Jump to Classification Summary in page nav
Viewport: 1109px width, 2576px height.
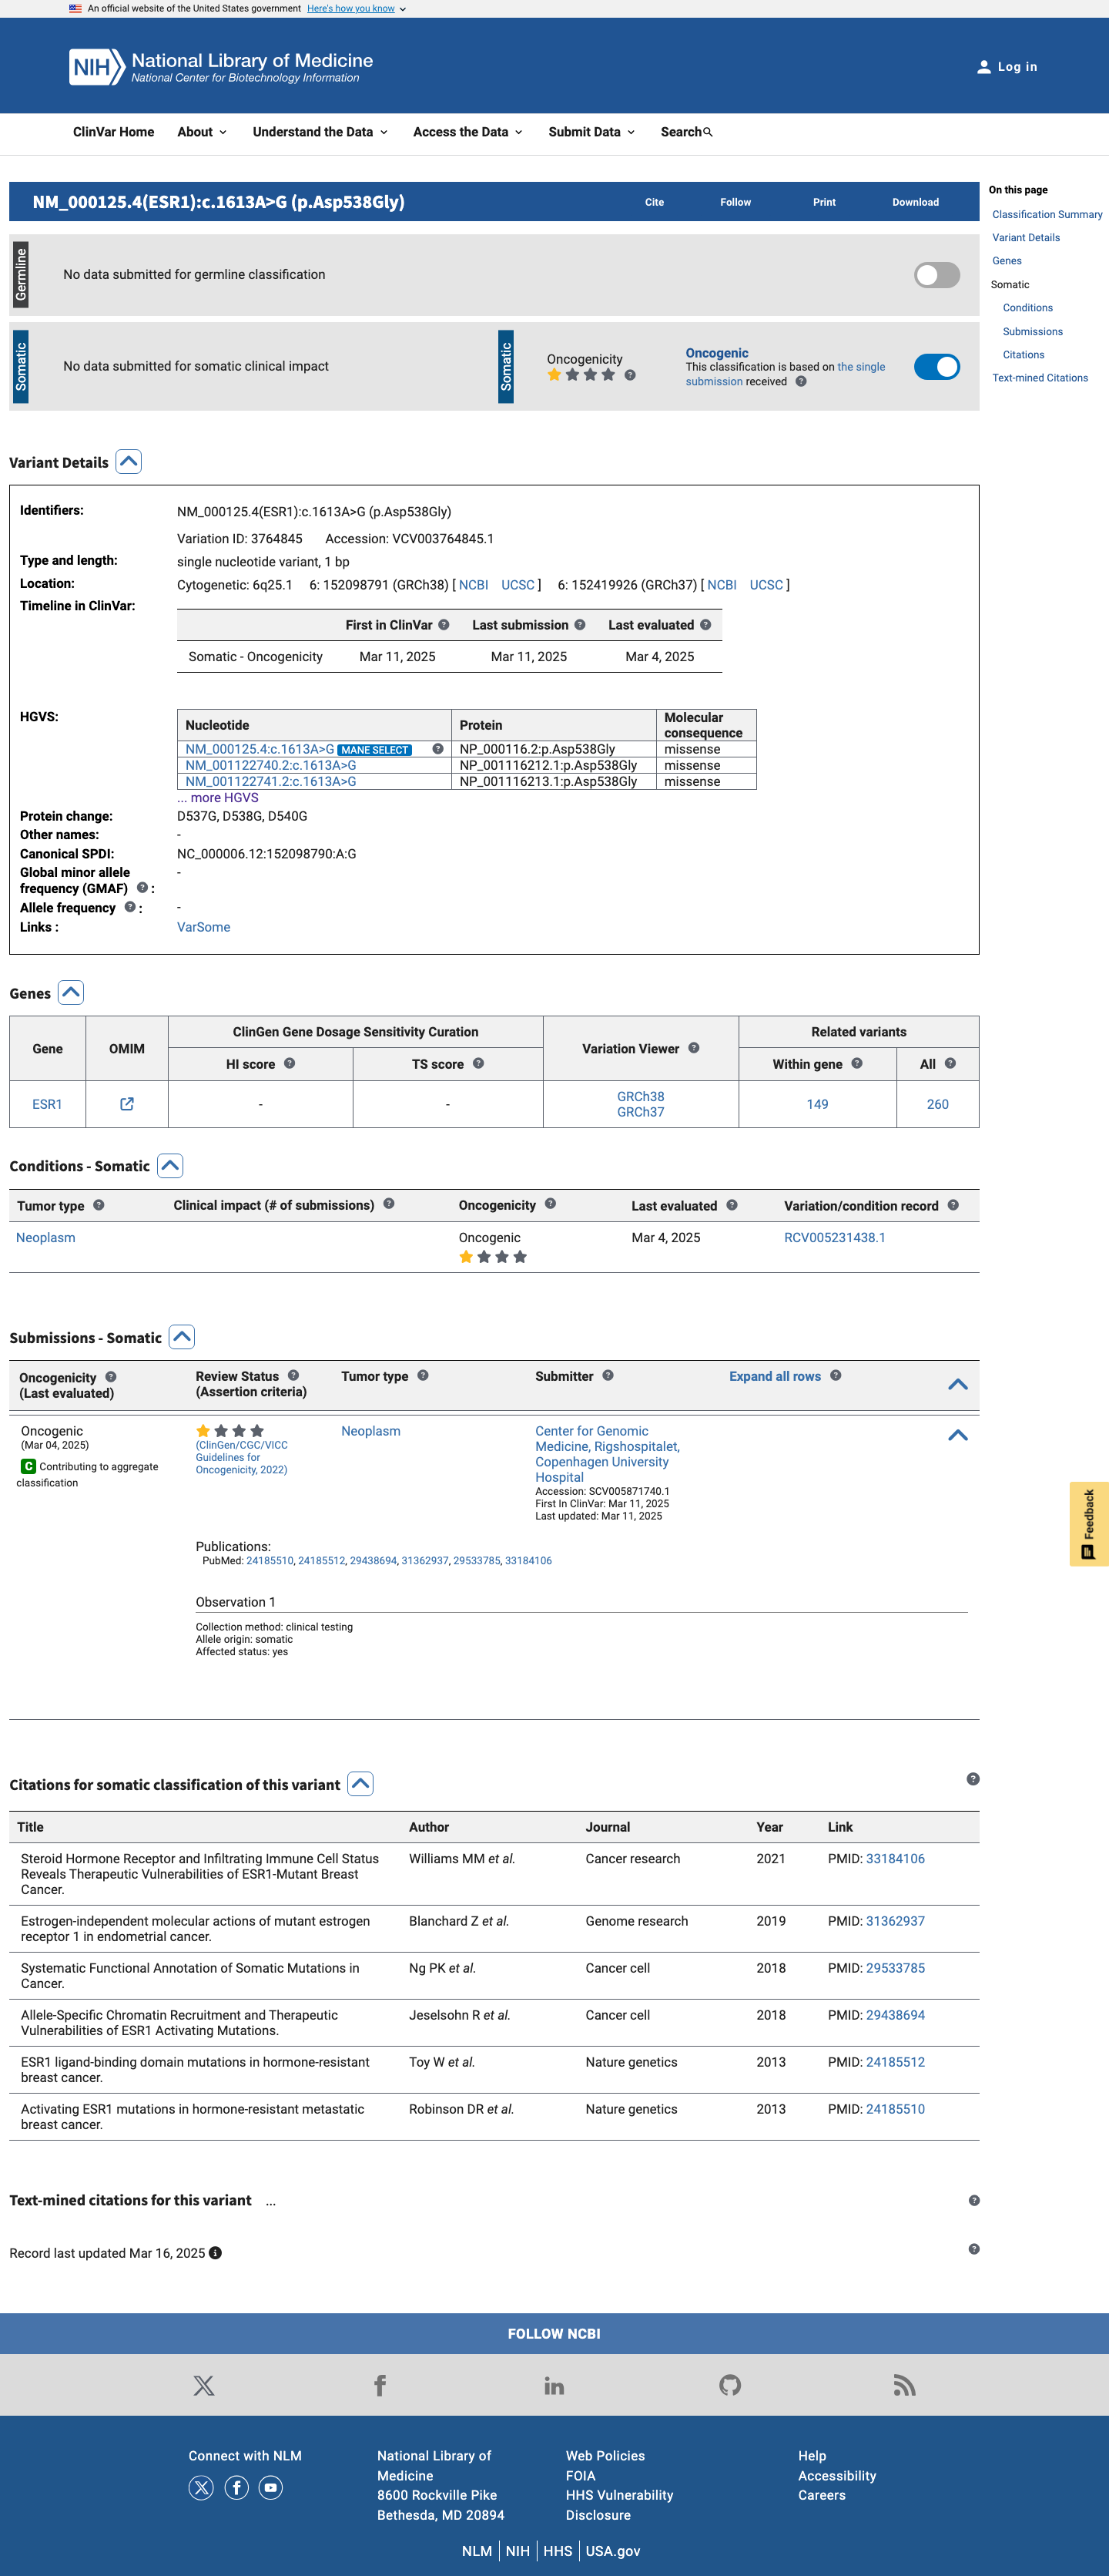(x=1047, y=215)
